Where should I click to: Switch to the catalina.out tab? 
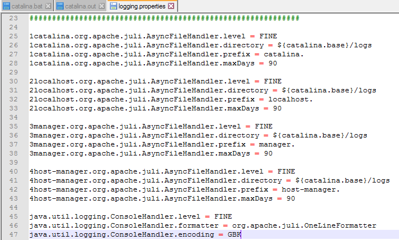click(81, 6)
